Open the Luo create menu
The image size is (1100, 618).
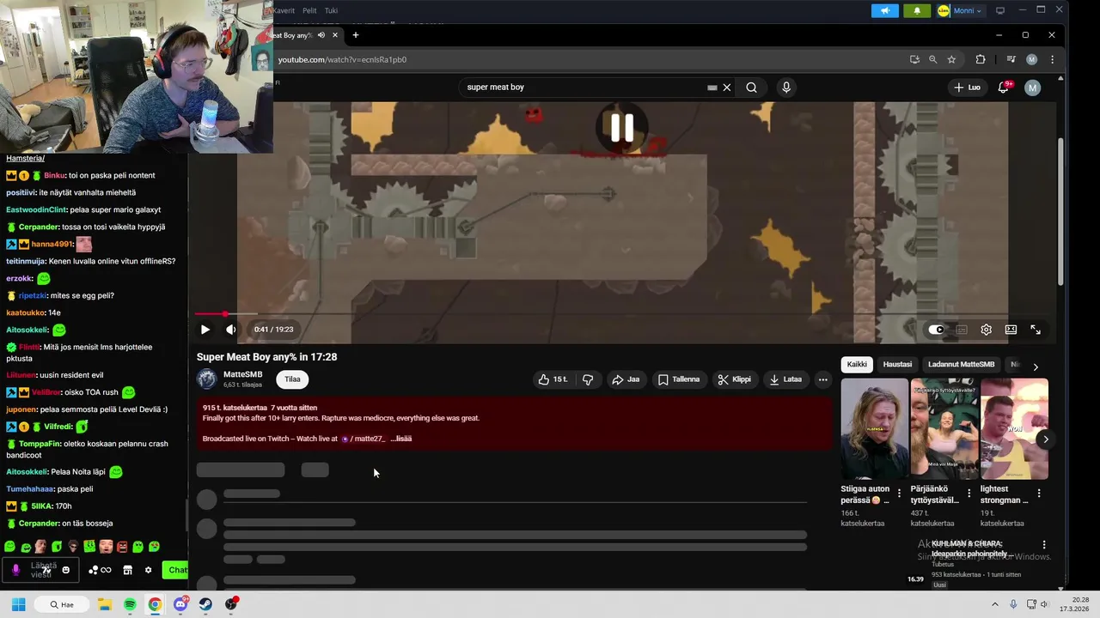tap(967, 88)
